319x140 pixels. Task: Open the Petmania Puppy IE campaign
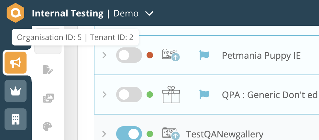pos(261,55)
